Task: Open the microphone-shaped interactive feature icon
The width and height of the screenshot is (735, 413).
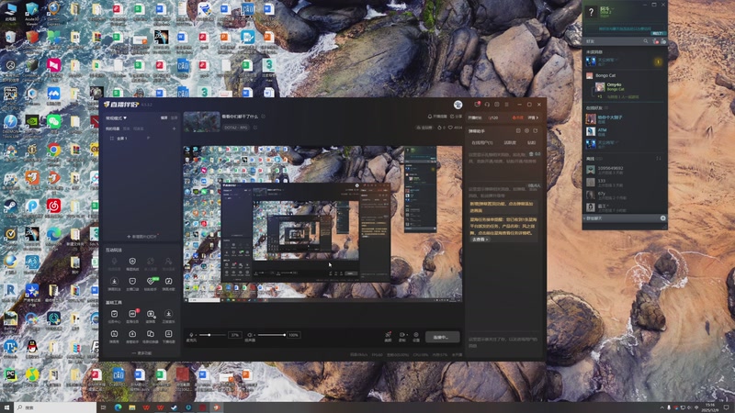Action: (x=114, y=262)
